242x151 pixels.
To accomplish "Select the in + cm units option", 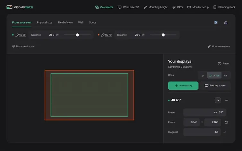I will coord(214,76).
